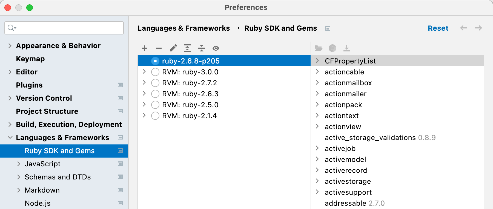Viewport: 493px width, 209px height.
Task: Select the ruby-2.6.8-p205 radio button
Action: (x=155, y=61)
